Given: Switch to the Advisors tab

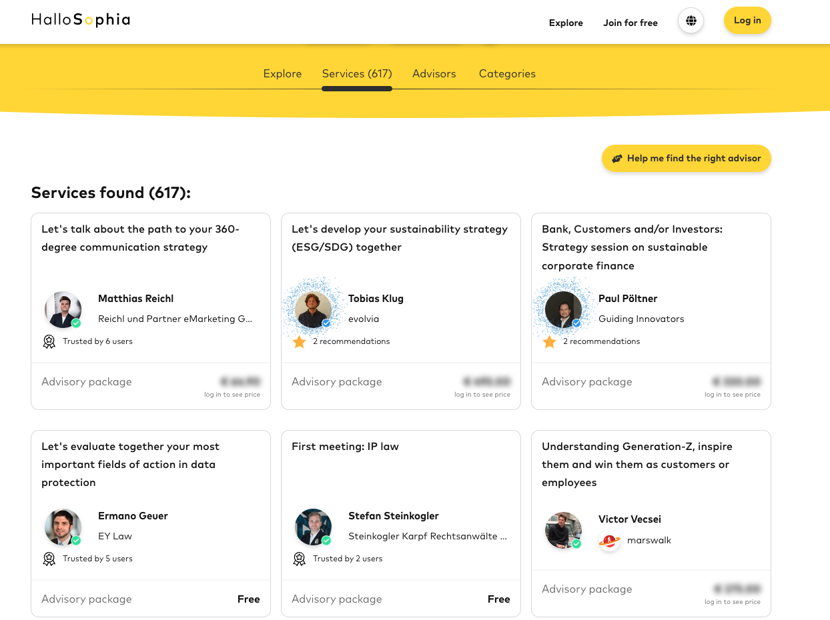Looking at the screenshot, I should [x=434, y=74].
